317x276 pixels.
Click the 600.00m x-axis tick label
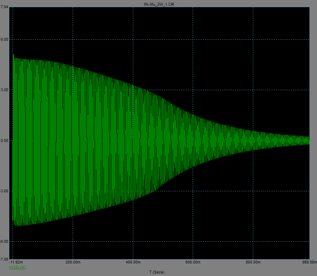[193, 262]
